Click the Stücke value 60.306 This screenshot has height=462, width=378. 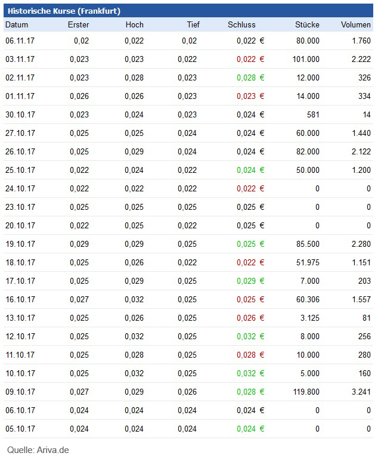tap(306, 299)
